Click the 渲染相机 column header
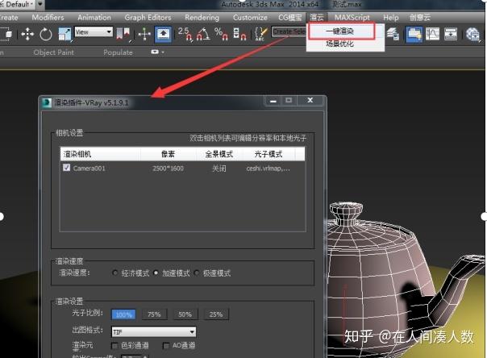This screenshot has width=487, height=358. click(x=100, y=154)
